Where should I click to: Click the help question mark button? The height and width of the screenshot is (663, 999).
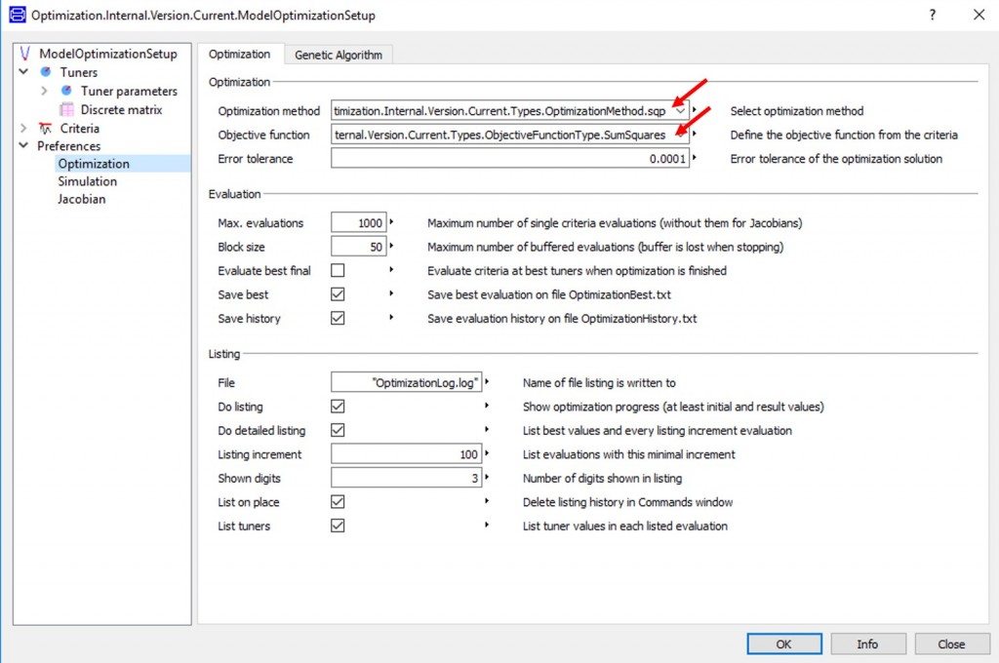click(x=932, y=15)
